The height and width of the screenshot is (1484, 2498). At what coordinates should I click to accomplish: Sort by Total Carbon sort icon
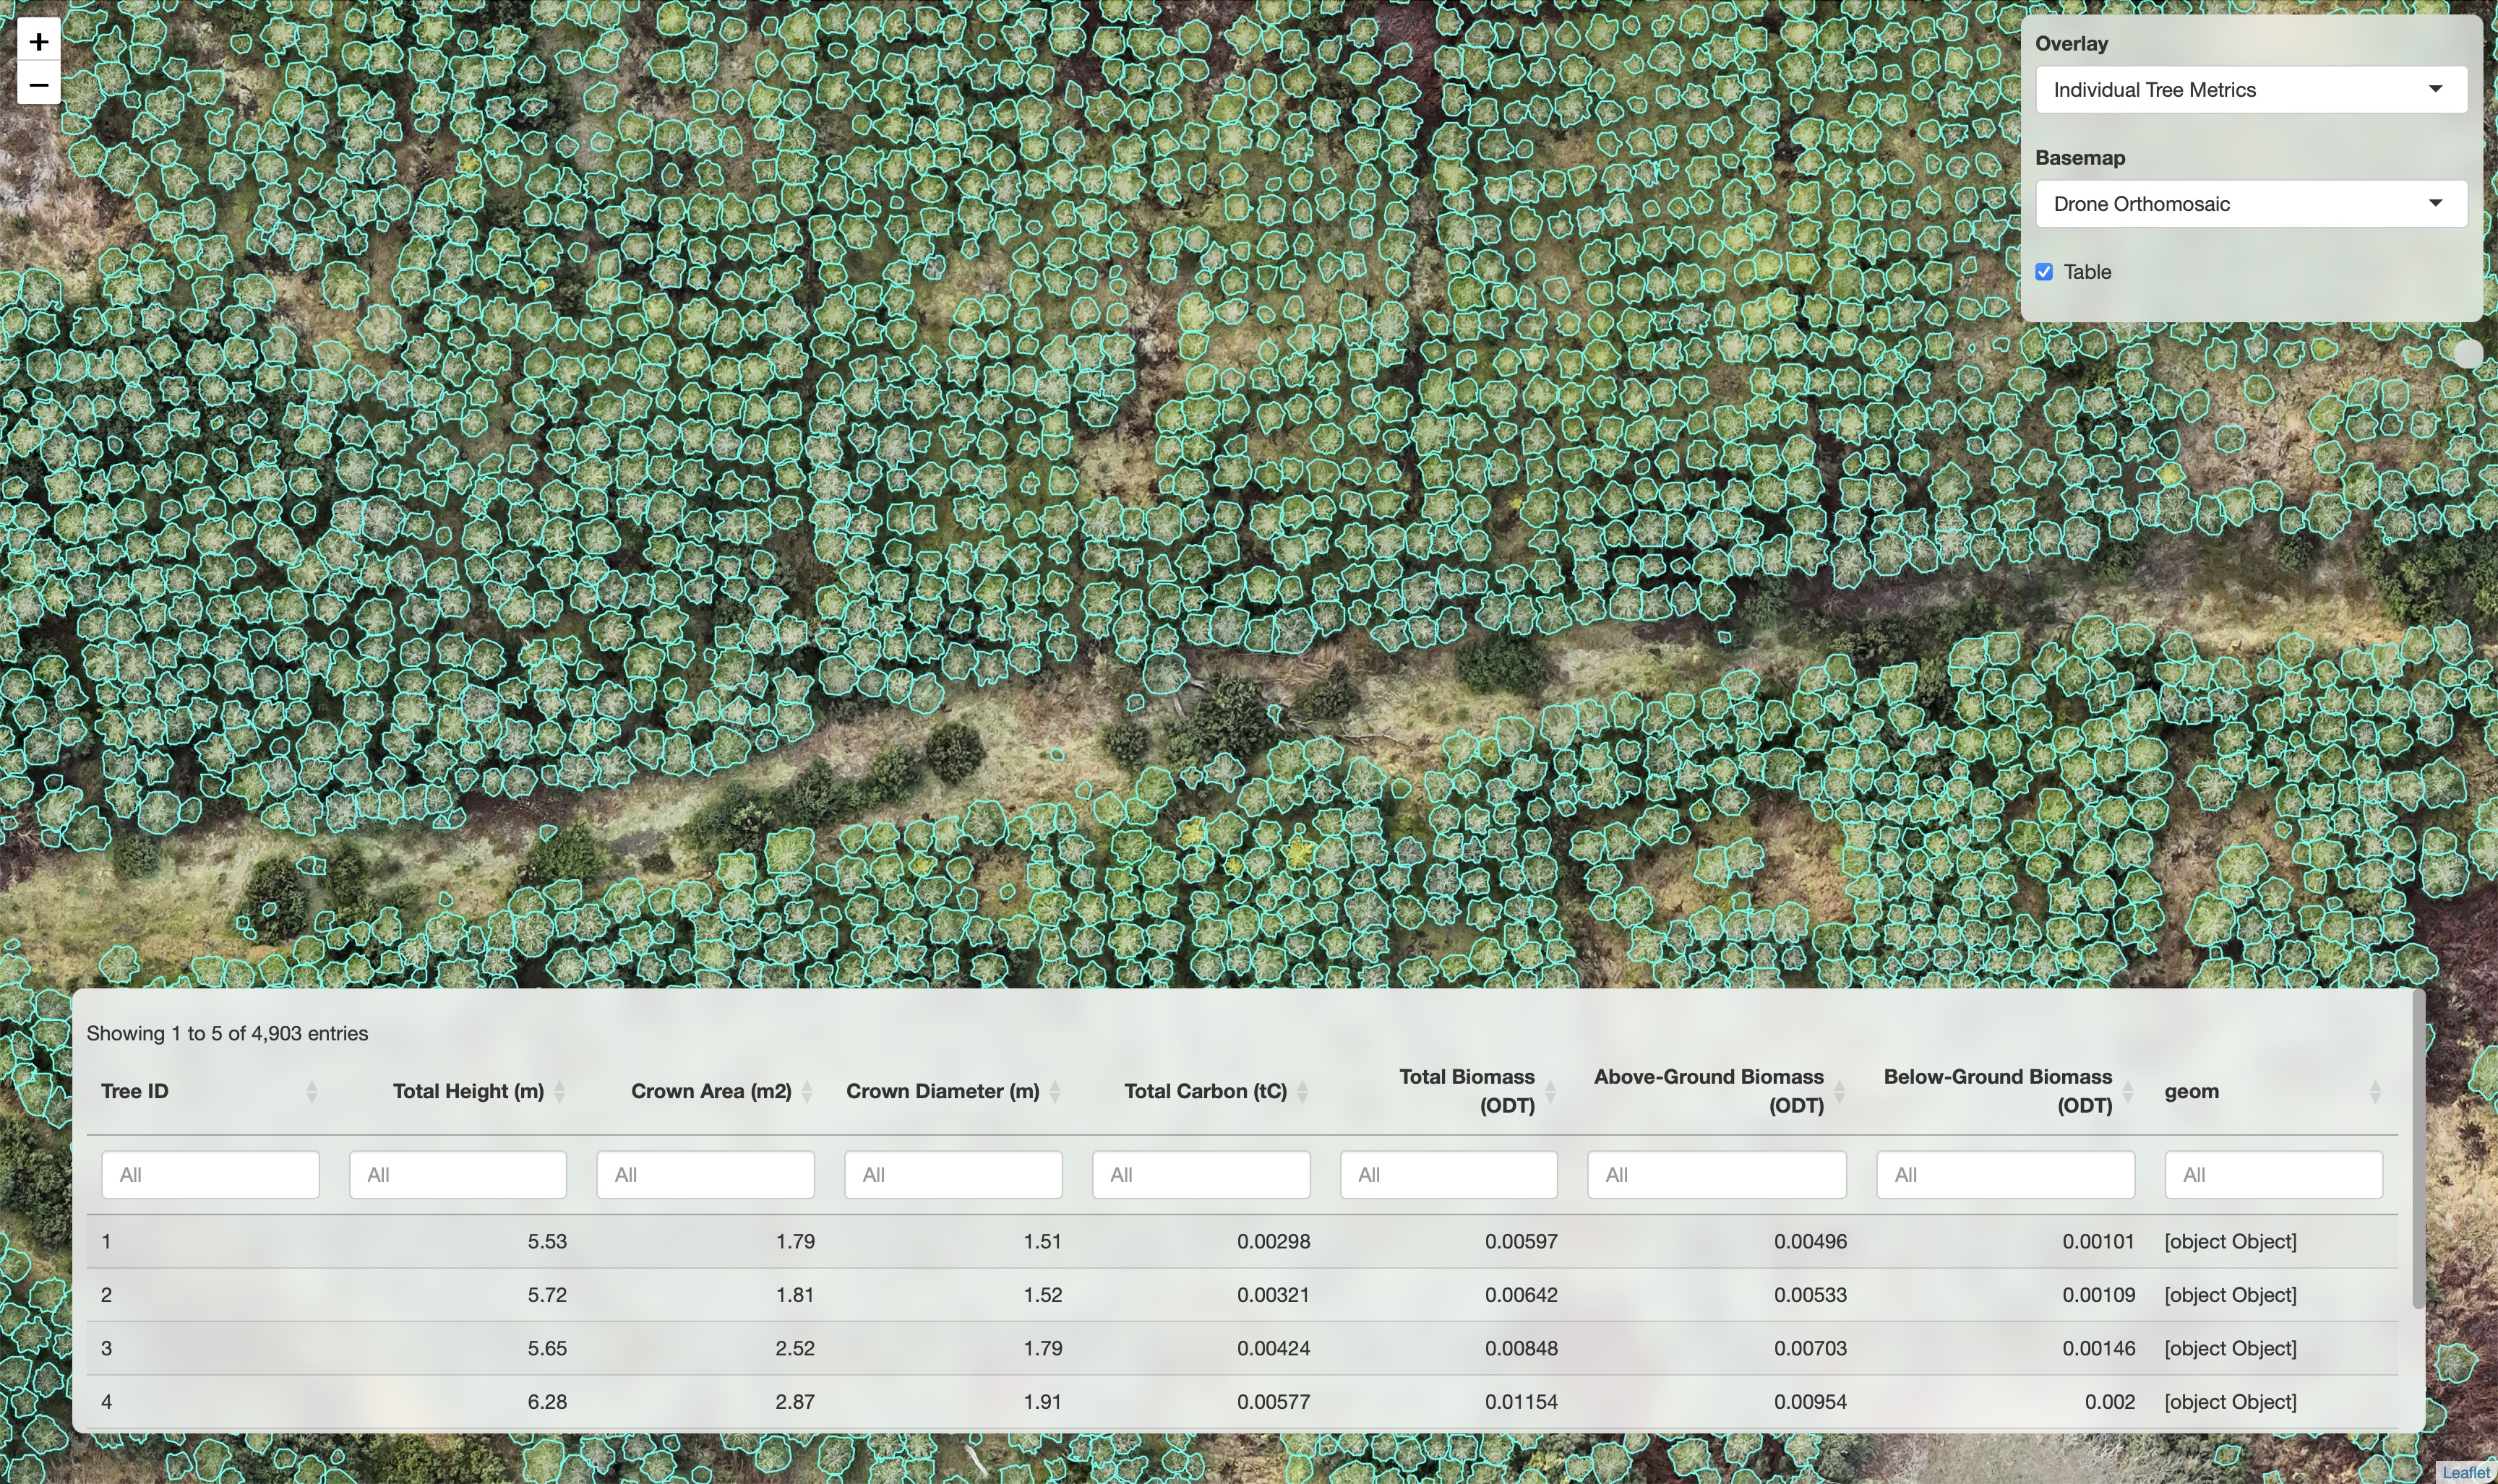(x=1302, y=1091)
